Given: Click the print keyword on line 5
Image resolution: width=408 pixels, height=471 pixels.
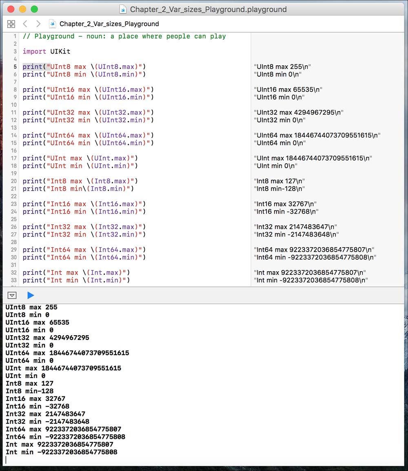Looking at the screenshot, I should click(32, 66).
